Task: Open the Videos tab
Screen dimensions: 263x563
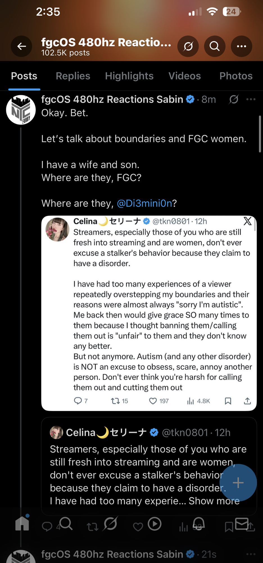Action: (185, 76)
